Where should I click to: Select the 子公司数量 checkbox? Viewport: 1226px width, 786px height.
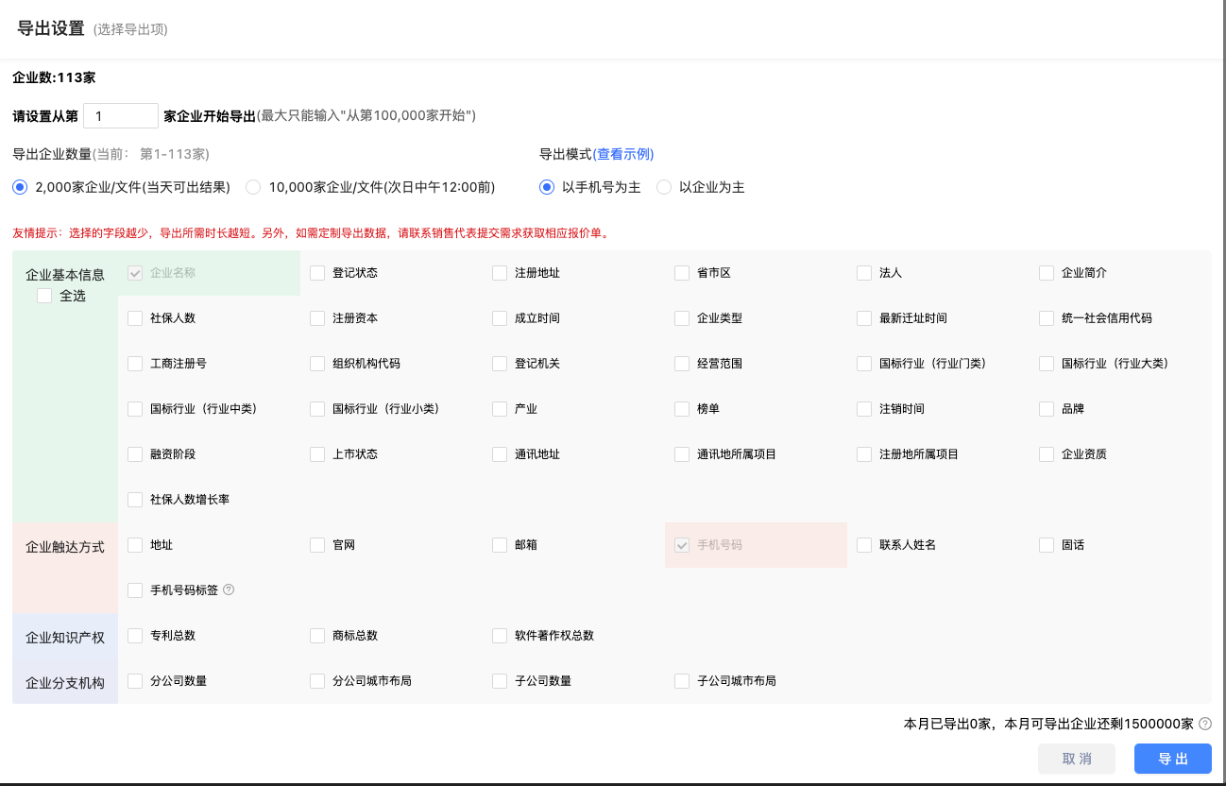pyautogui.click(x=500, y=681)
